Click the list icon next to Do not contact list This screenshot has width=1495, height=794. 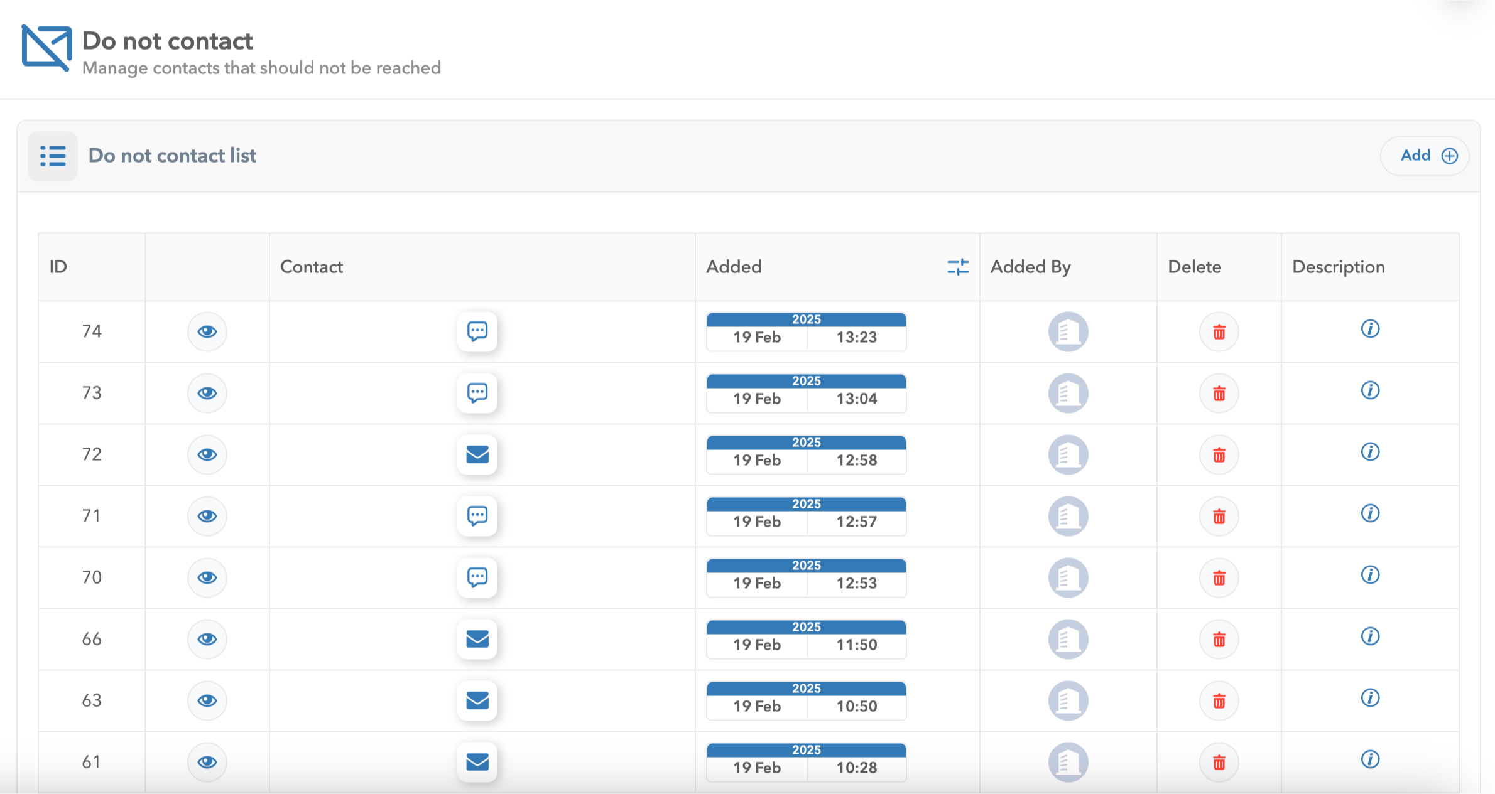(x=53, y=156)
